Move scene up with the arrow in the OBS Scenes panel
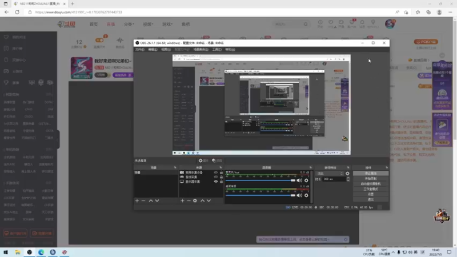This screenshot has width=457, height=257. tap(151, 201)
